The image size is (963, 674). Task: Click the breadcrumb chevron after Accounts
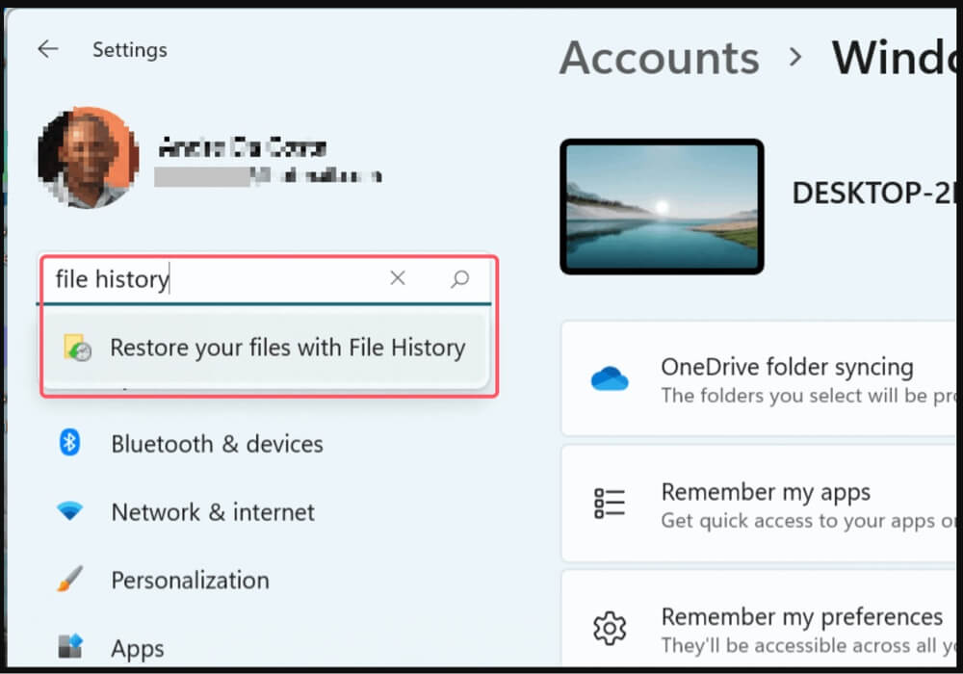pyautogui.click(x=795, y=59)
